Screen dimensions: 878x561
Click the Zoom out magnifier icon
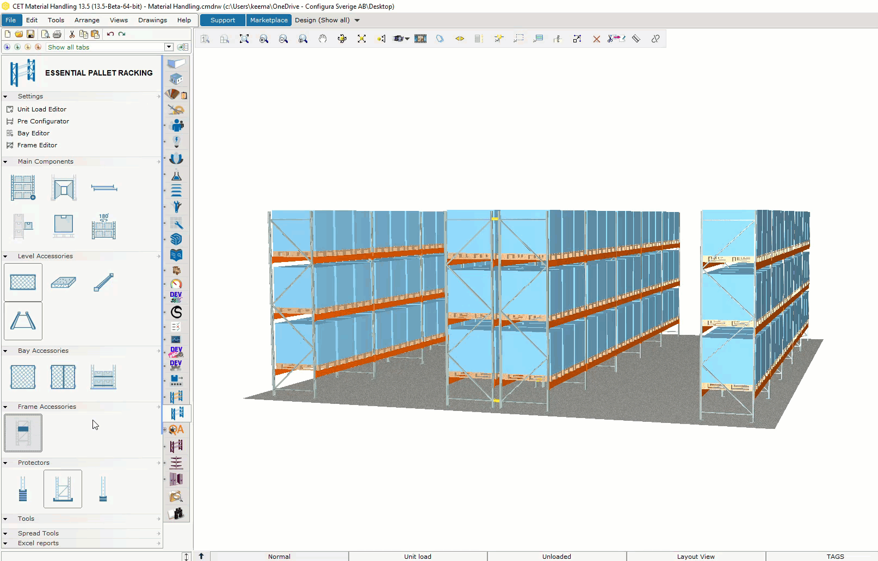tap(283, 39)
